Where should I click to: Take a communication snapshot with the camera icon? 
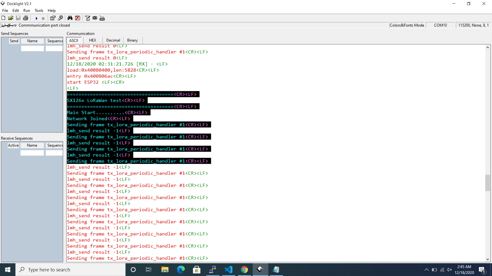click(95, 18)
